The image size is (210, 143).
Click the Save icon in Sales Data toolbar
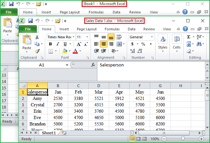click(31, 21)
